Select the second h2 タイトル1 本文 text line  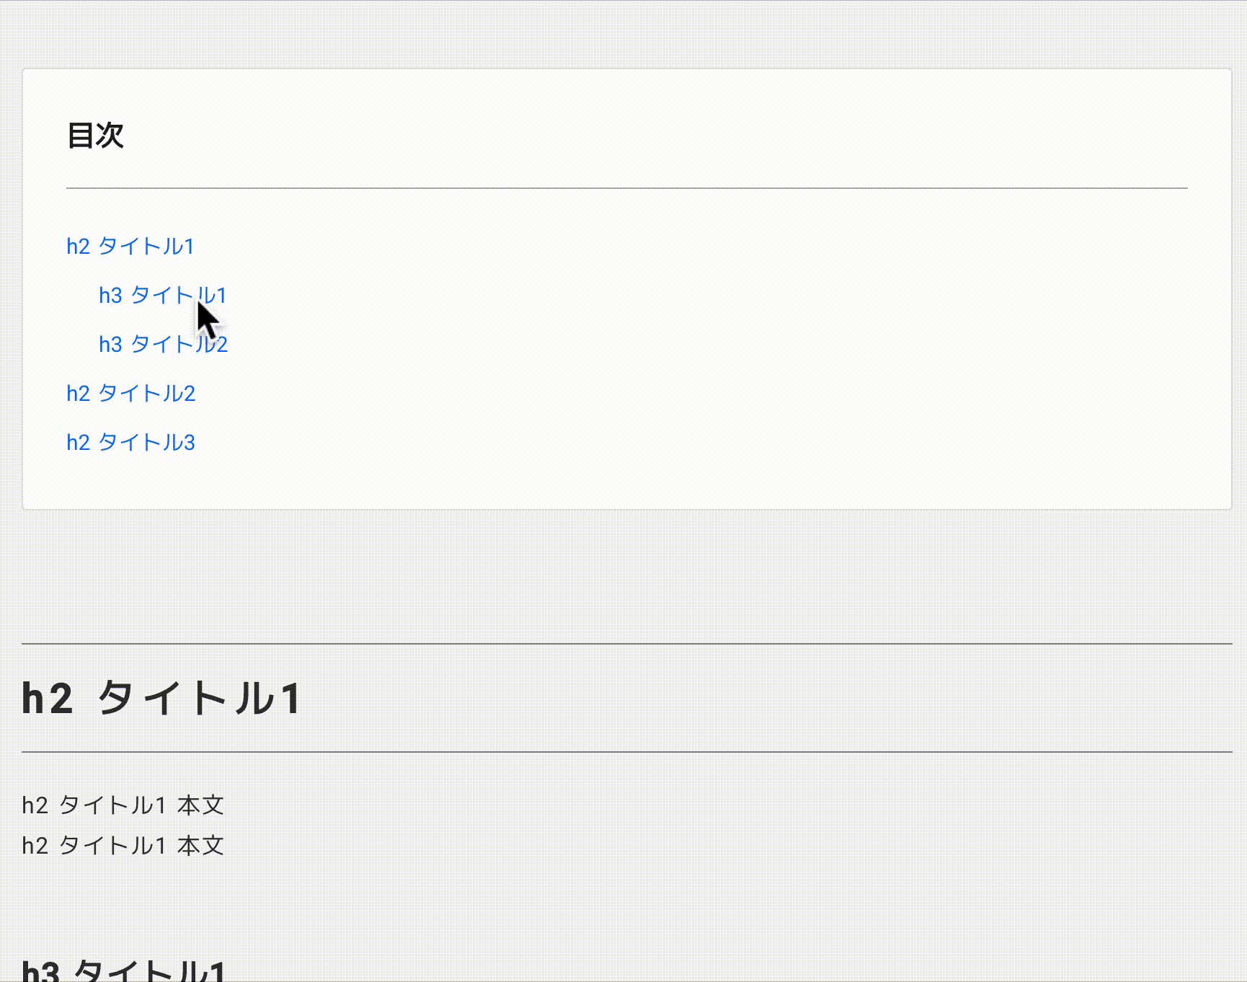tap(123, 844)
